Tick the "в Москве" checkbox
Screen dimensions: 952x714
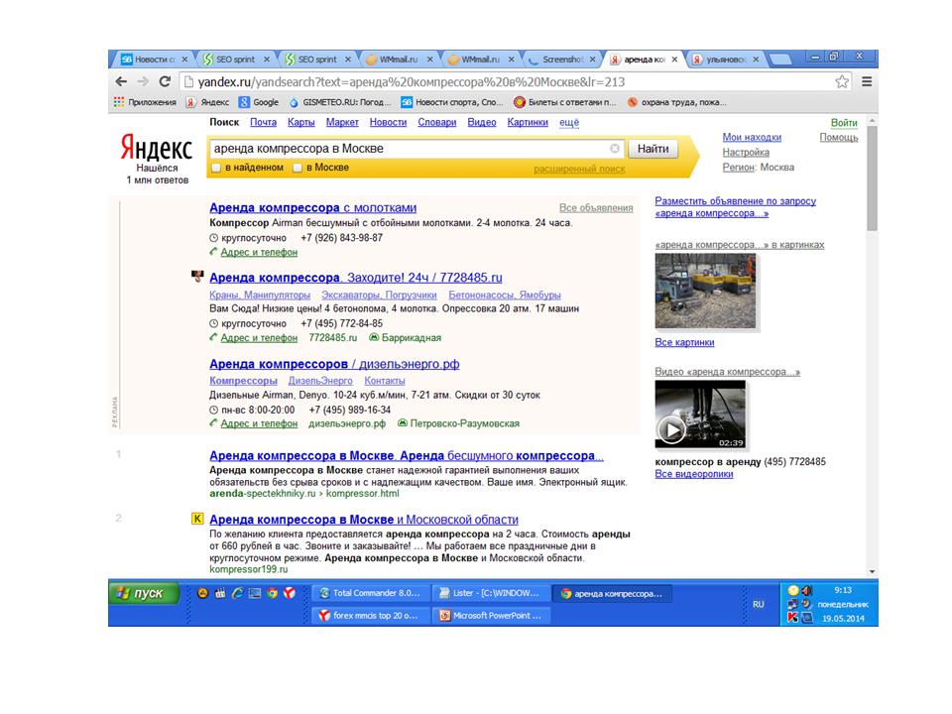tap(297, 168)
